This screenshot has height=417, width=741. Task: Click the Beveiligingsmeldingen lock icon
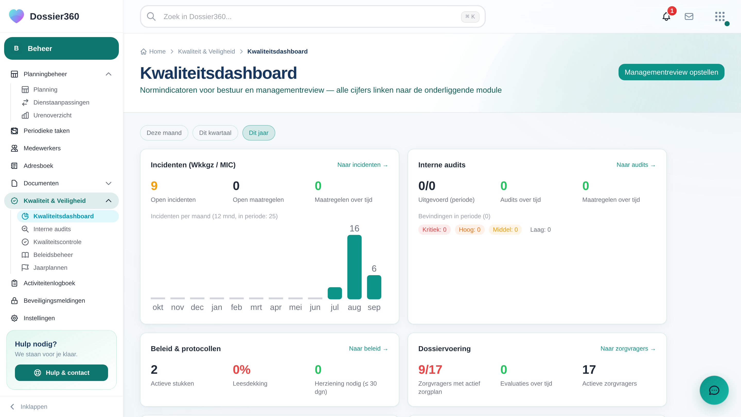[x=14, y=301]
